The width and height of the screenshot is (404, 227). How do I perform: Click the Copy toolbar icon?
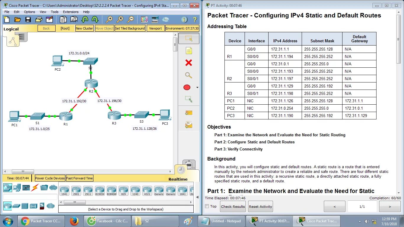pos(63,20)
